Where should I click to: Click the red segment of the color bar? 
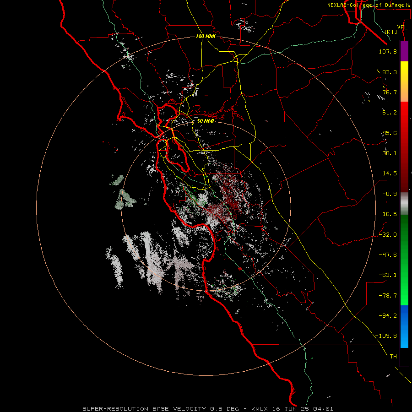pos(404,146)
